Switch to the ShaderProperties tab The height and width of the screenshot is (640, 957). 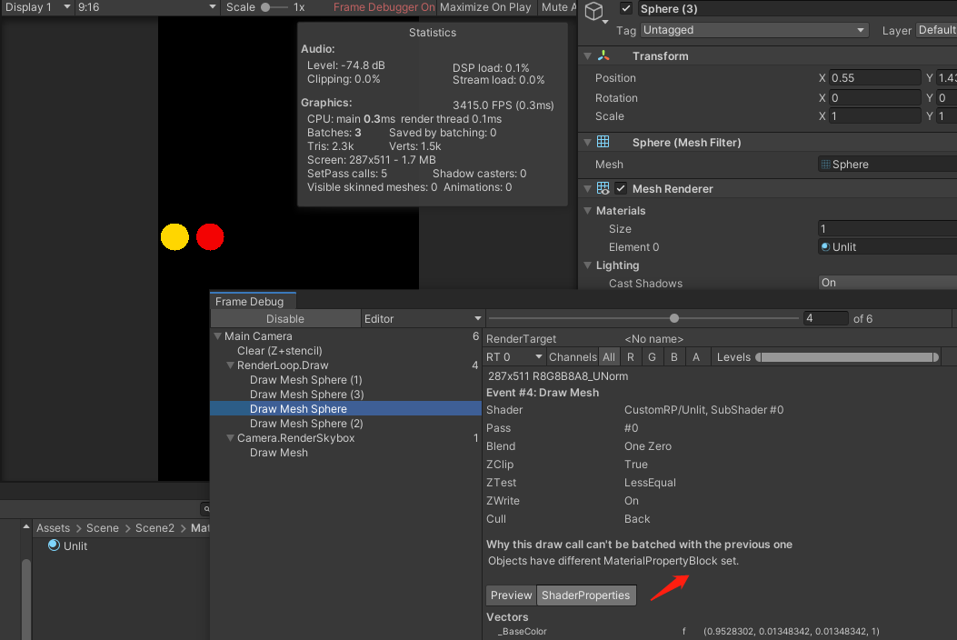pos(586,595)
